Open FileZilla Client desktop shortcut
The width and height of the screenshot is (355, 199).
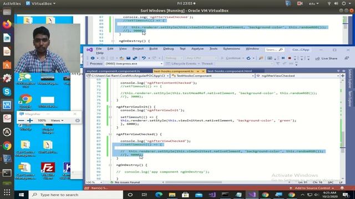pos(48,171)
